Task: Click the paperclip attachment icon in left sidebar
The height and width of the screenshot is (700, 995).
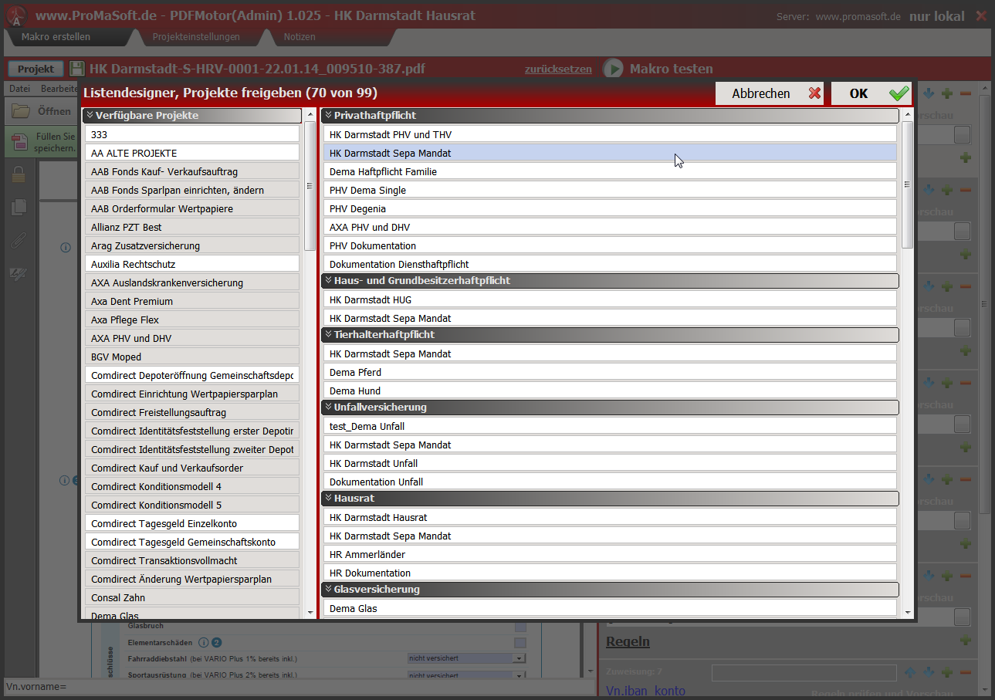Action: pyautogui.click(x=19, y=240)
